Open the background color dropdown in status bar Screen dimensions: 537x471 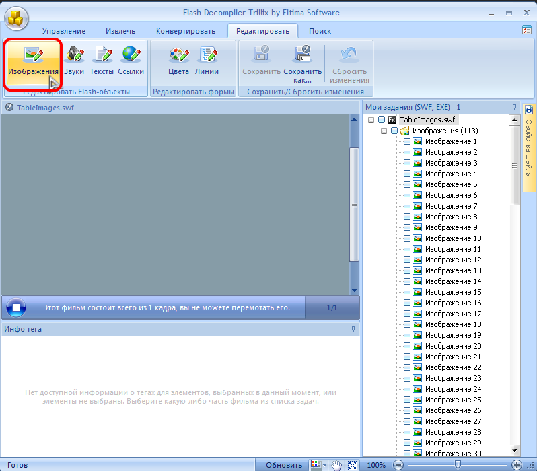click(324, 465)
